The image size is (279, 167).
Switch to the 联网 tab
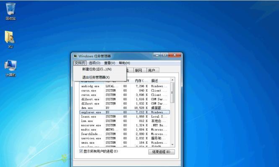tap(140, 70)
